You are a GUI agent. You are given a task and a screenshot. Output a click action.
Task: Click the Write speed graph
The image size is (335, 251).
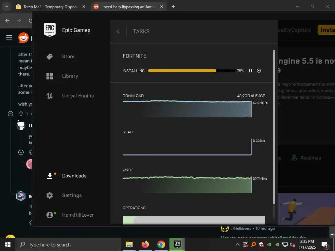click(187, 185)
